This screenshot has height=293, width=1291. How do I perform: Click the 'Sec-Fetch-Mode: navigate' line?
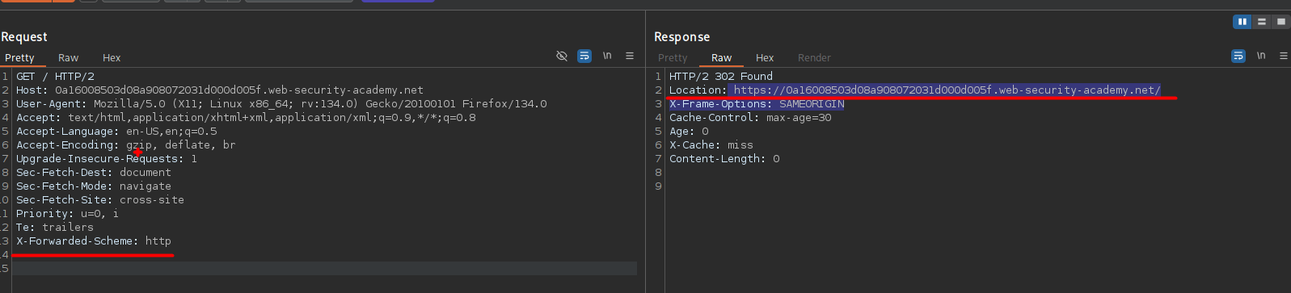click(x=94, y=186)
